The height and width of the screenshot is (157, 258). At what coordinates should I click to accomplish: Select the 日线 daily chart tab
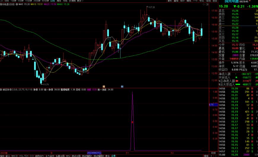[52, 1]
